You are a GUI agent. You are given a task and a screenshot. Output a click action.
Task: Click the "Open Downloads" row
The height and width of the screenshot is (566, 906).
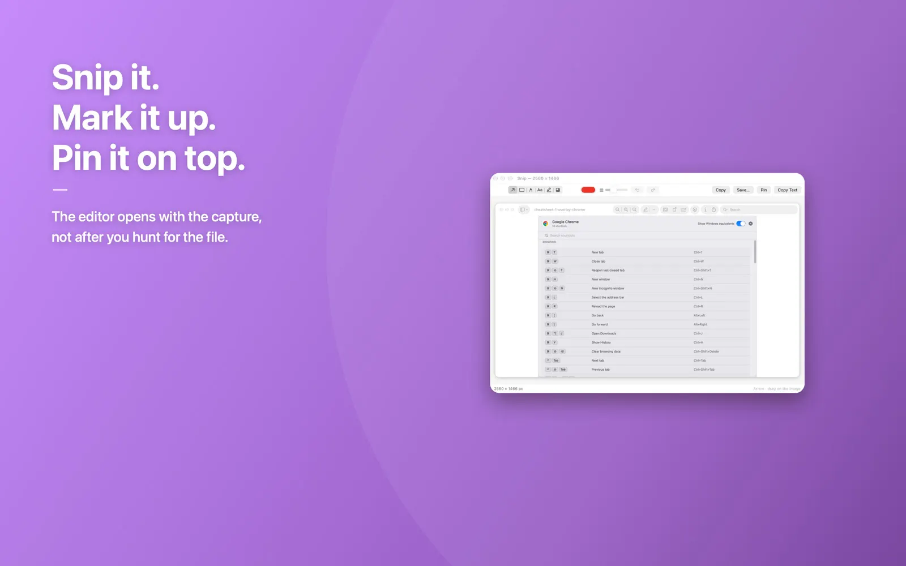coord(647,333)
